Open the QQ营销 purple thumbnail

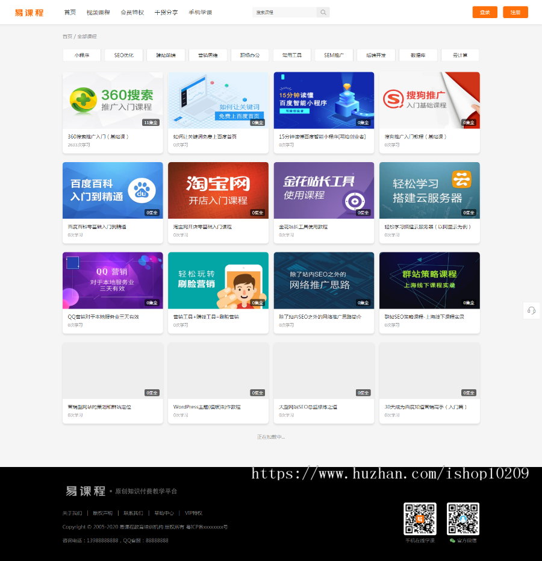(x=113, y=281)
